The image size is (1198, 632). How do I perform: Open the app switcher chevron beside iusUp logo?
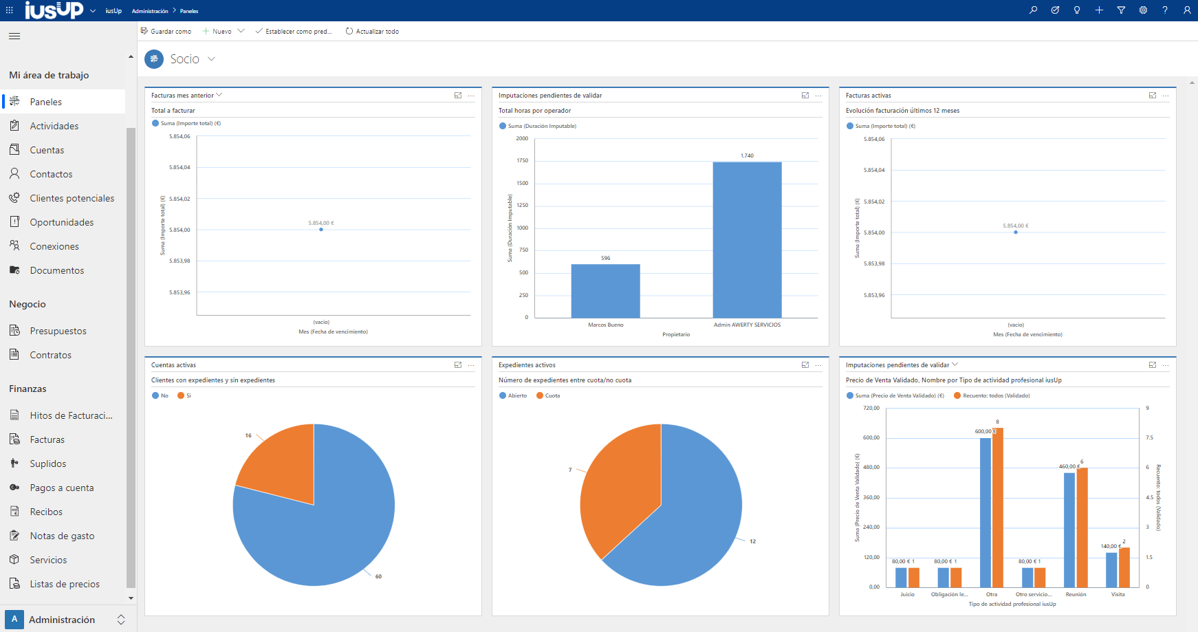(x=93, y=11)
